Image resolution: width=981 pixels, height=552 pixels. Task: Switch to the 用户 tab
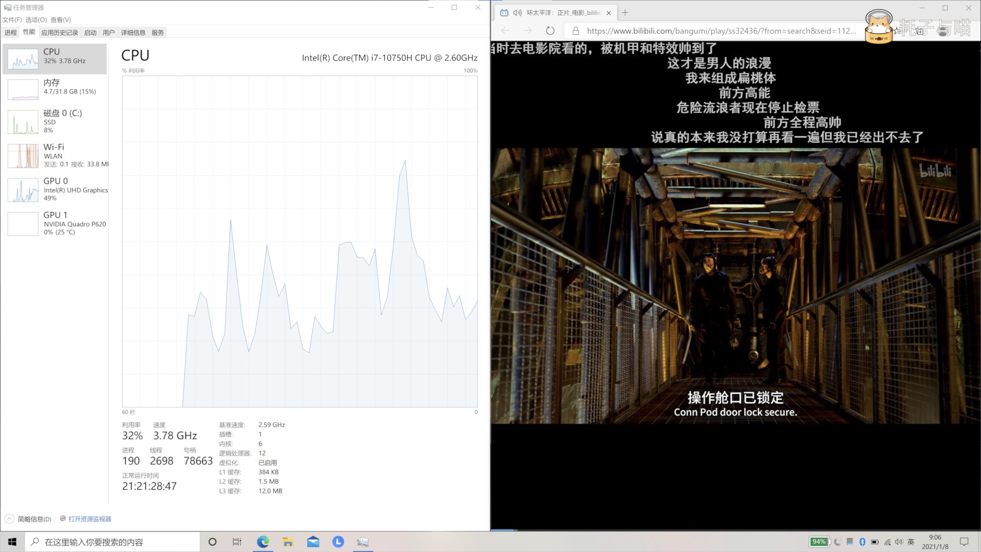[x=109, y=33]
